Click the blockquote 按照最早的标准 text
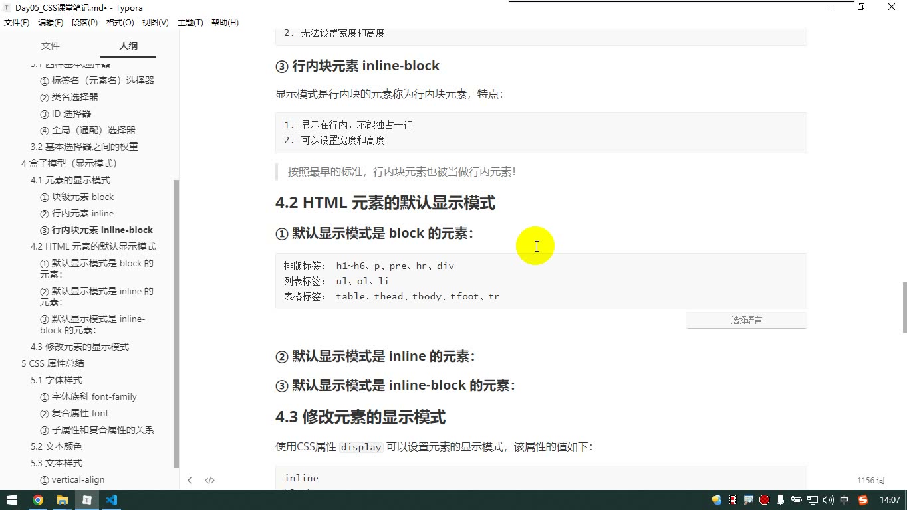907x510 pixels. click(x=402, y=171)
